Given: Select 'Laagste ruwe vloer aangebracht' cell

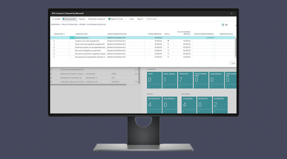Looking at the screenshot, I should [87, 41].
